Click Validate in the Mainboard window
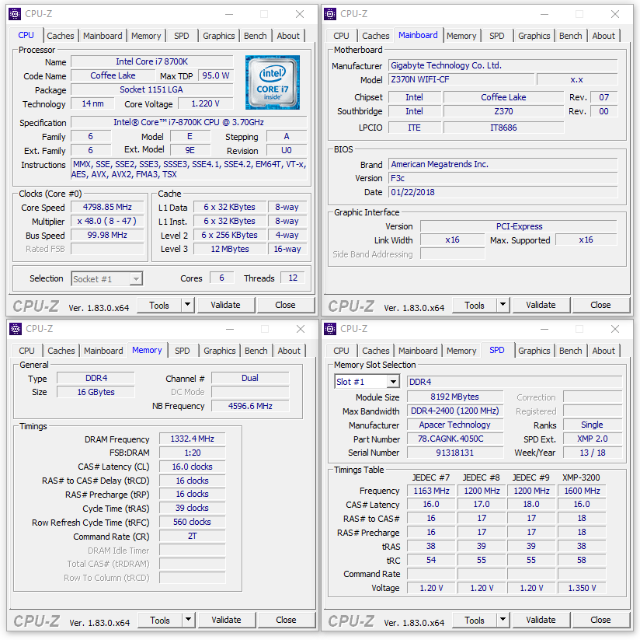The image size is (640, 640). click(541, 306)
